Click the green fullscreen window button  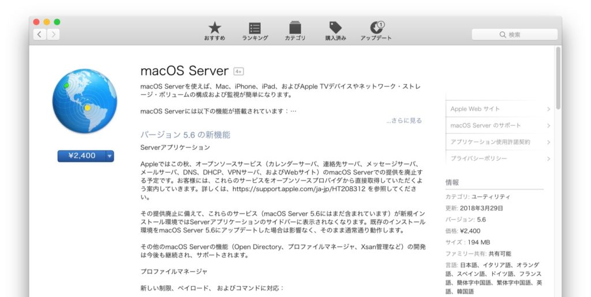[57, 22]
